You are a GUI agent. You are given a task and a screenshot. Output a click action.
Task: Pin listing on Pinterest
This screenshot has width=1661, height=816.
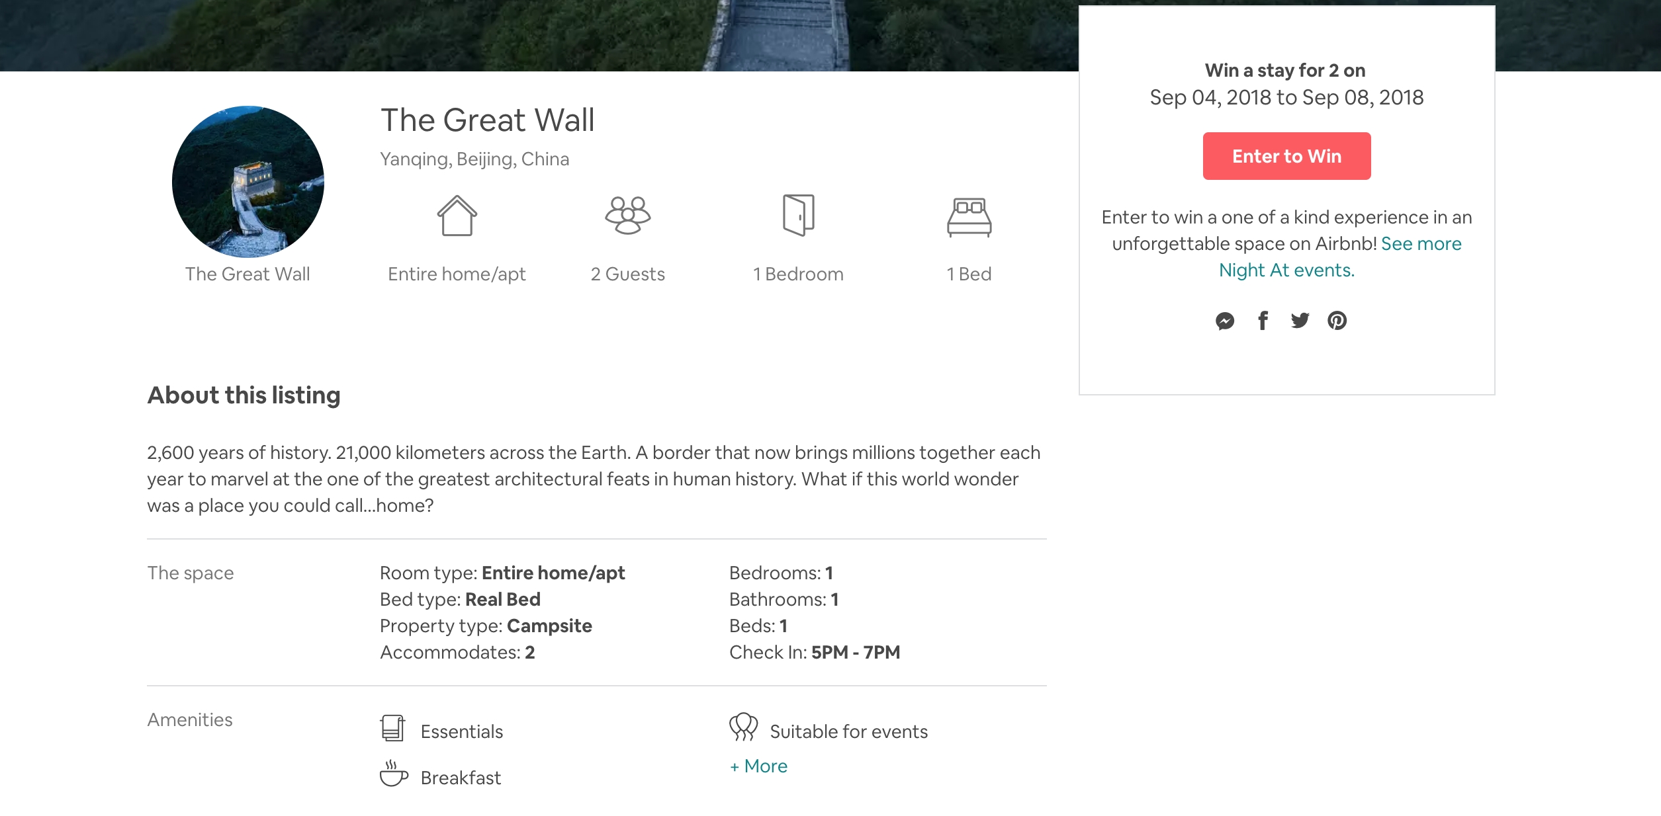[1337, 321]
